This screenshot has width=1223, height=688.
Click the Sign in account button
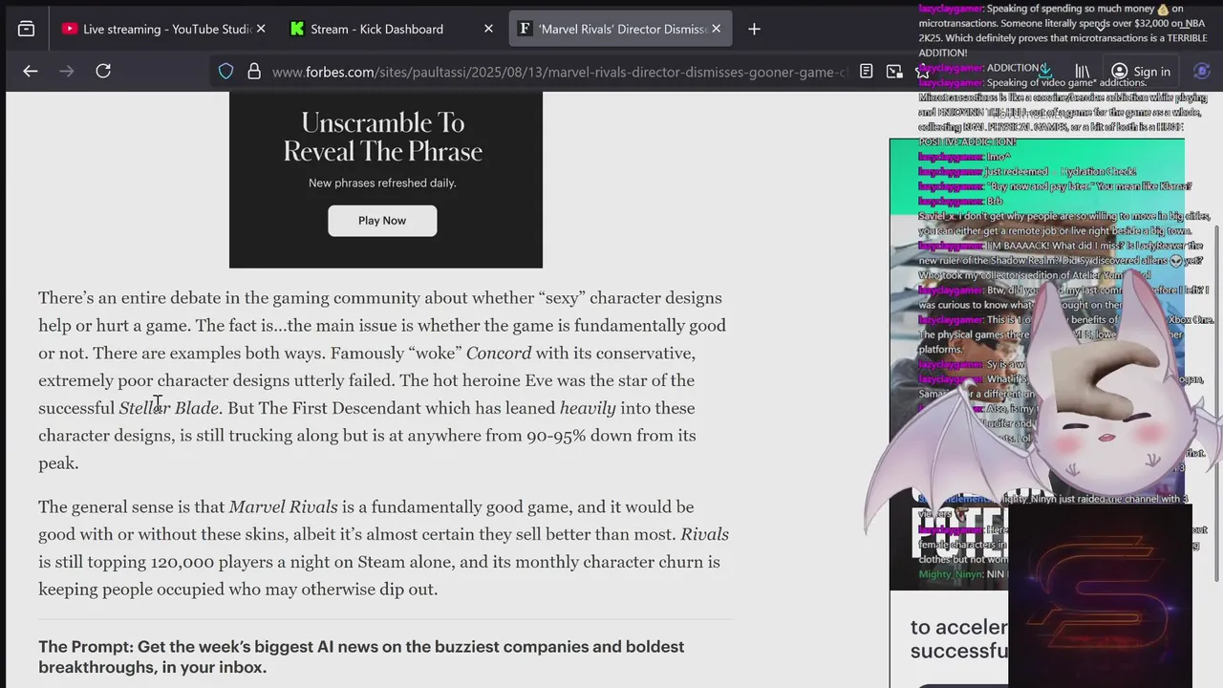pos(1141,72)
